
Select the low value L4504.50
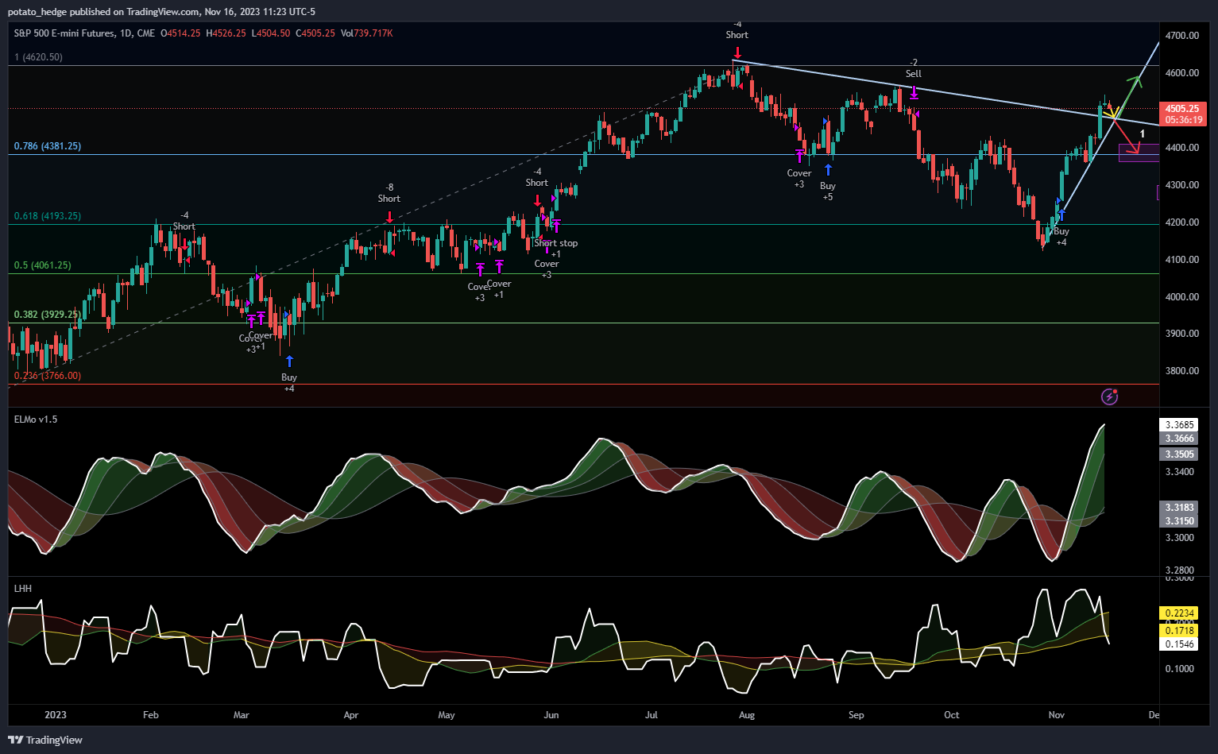pyautogui.click(x=271, y=33)
